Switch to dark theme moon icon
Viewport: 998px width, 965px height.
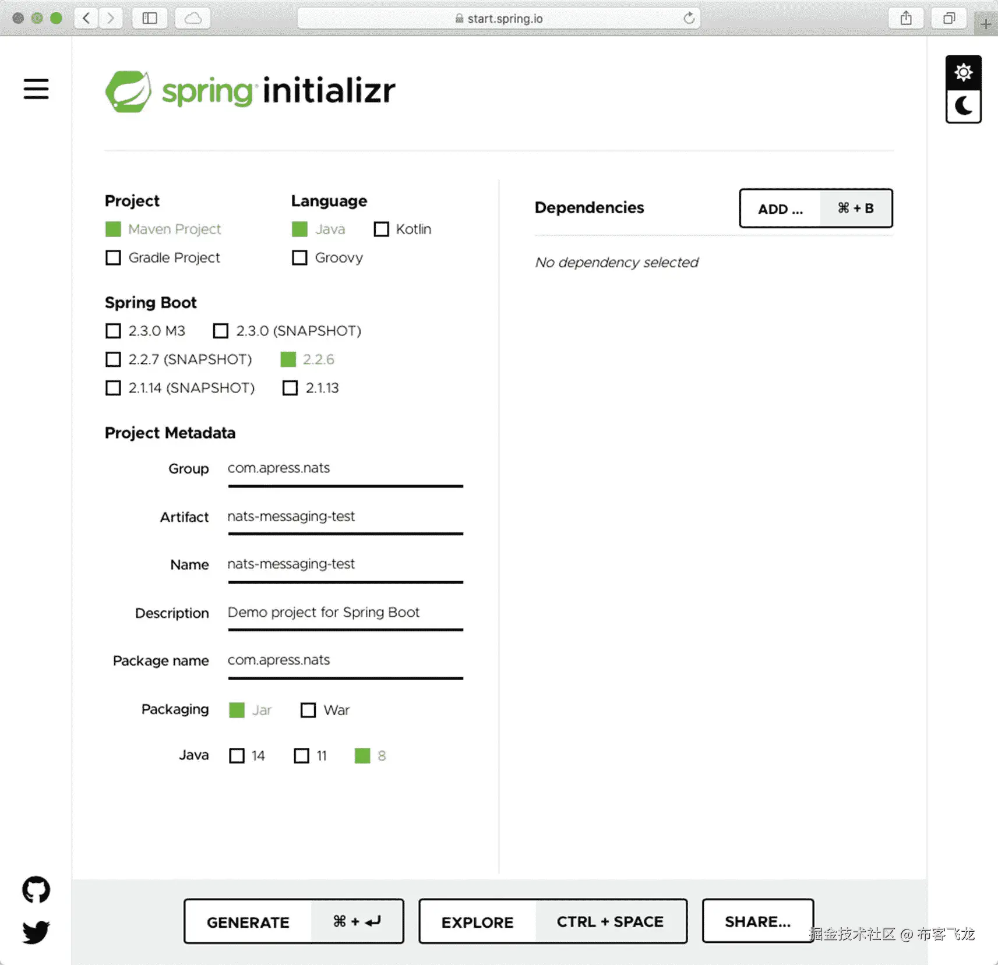pos(964,107)
